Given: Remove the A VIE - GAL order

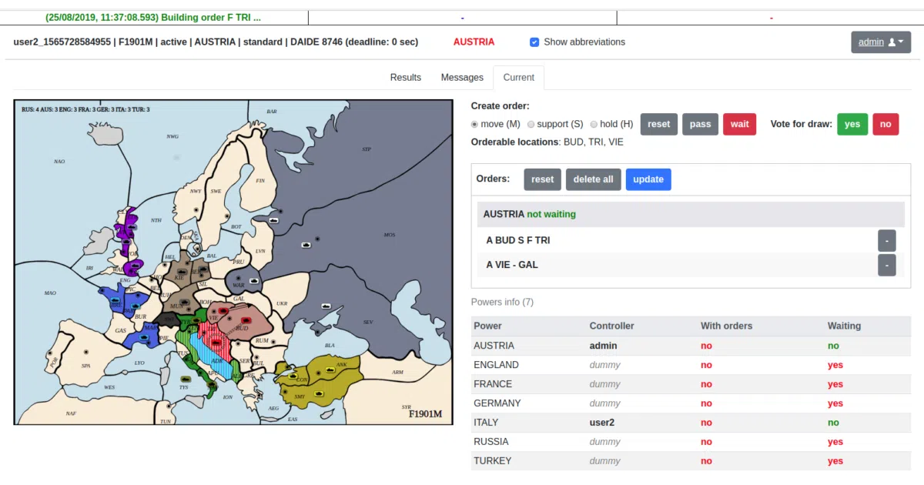Looking at the screenshot, I should click(886, 265).
